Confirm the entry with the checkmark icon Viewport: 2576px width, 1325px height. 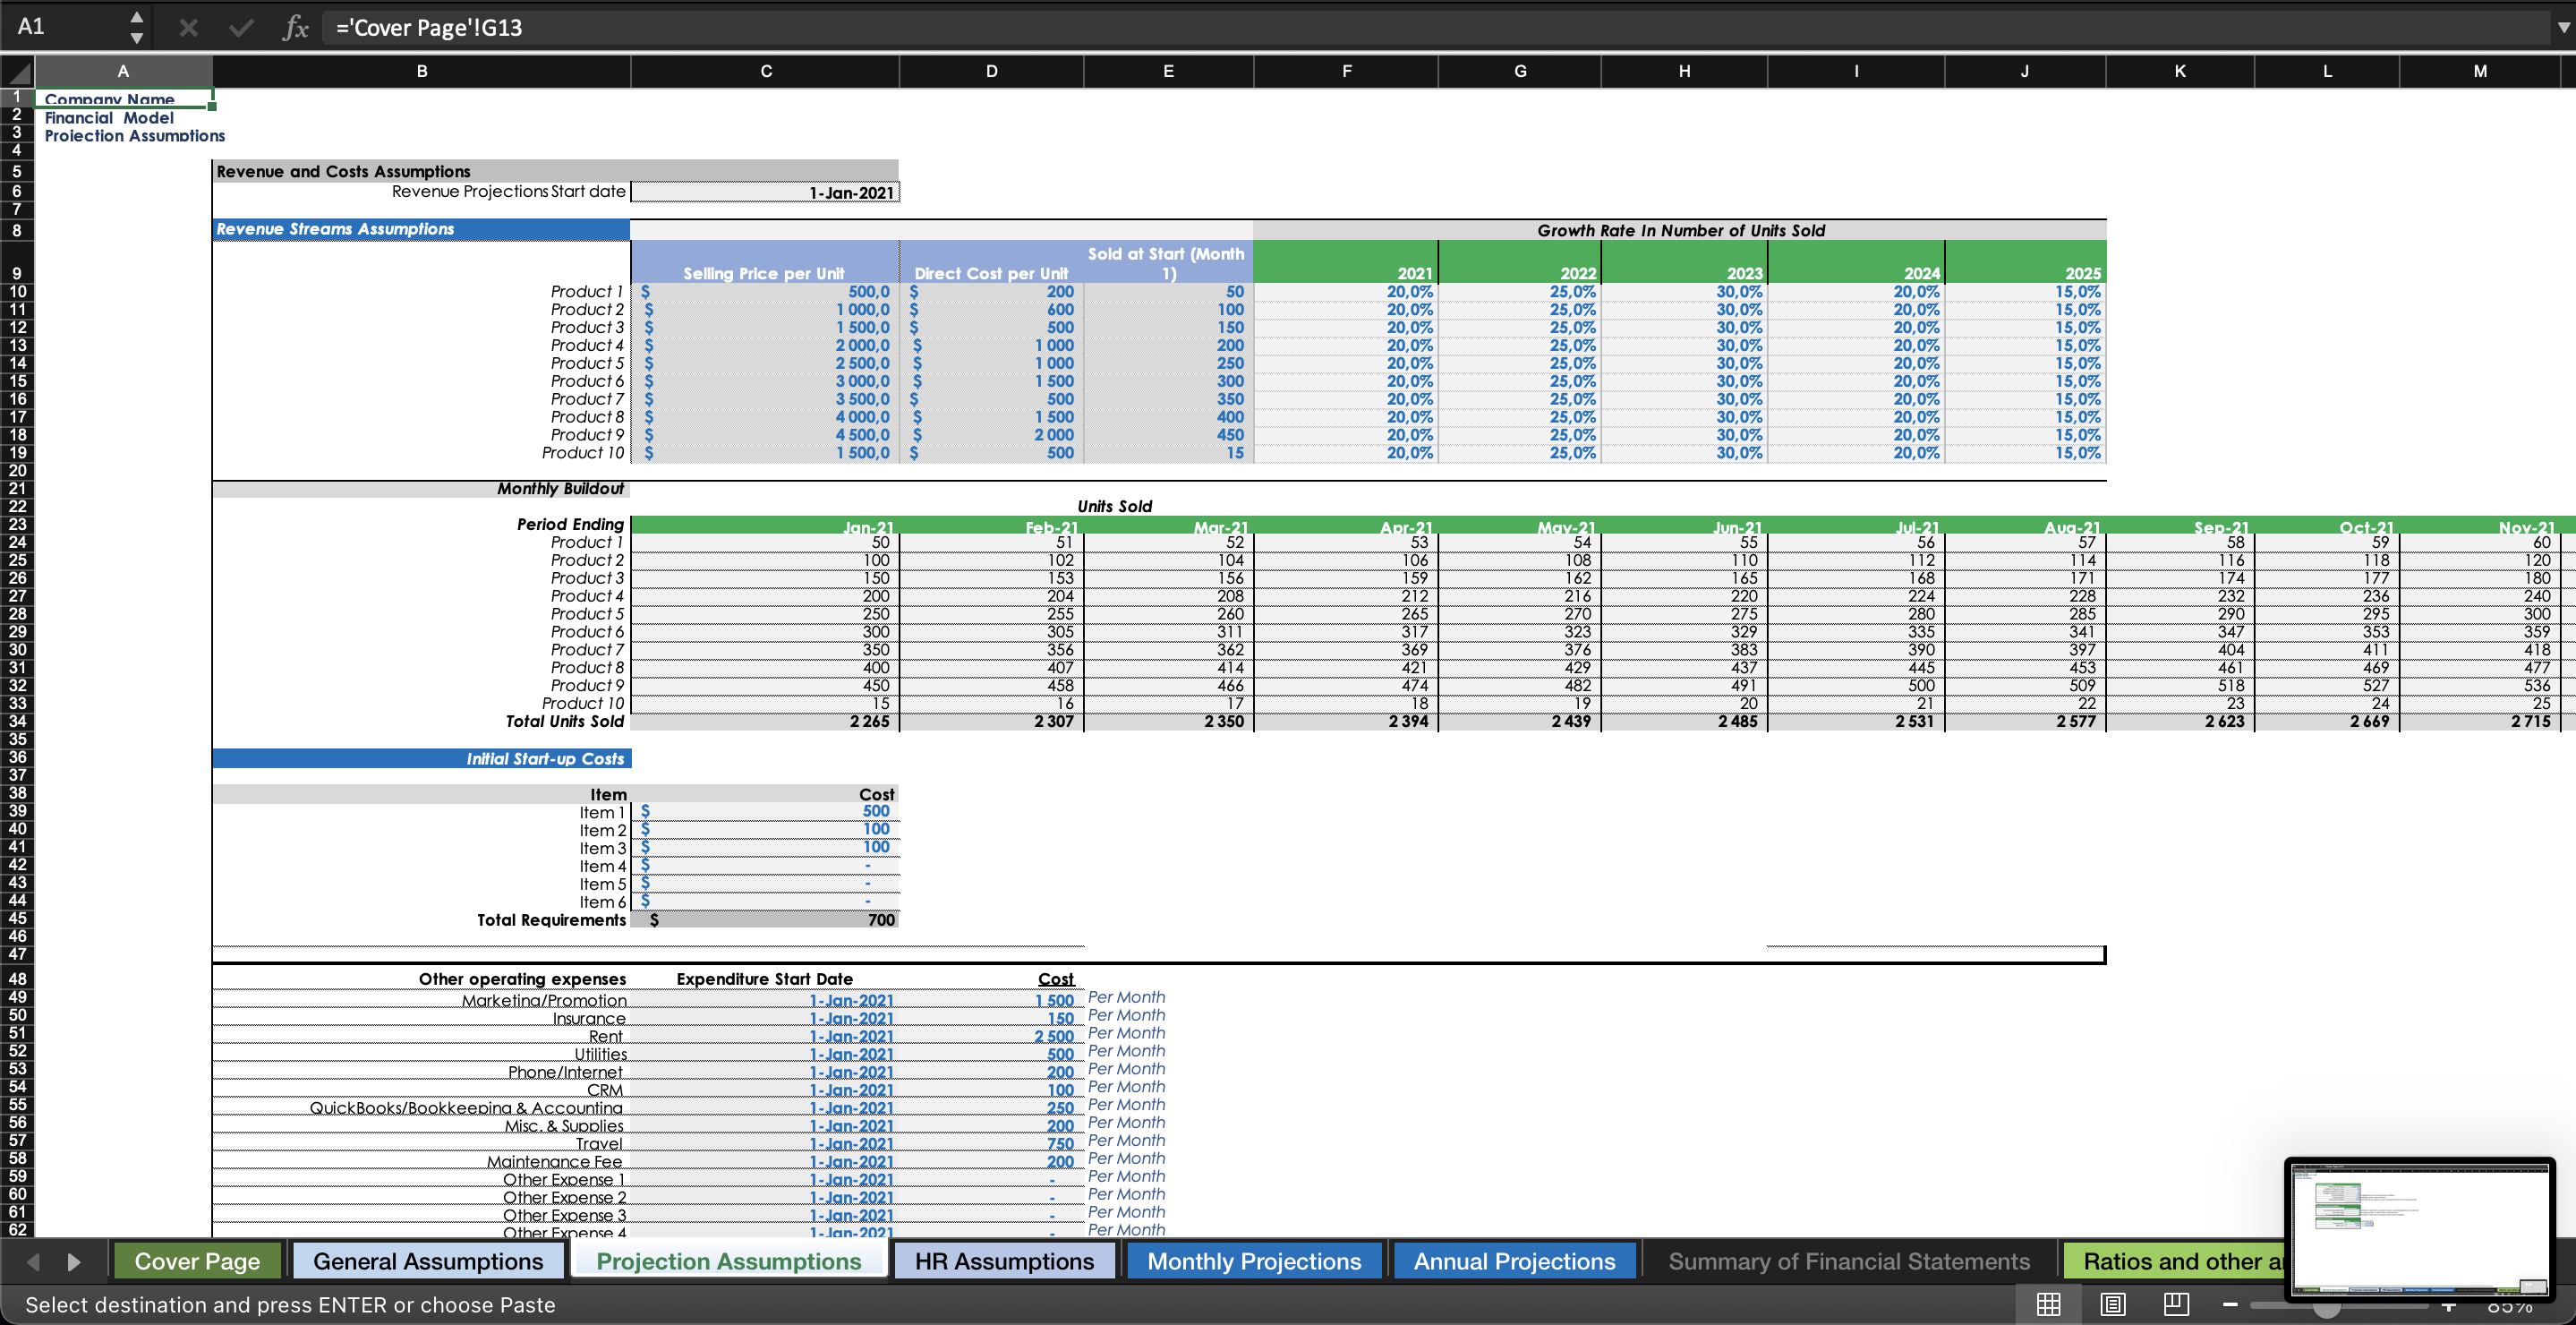pyautogui.click(x=241, y=27)
